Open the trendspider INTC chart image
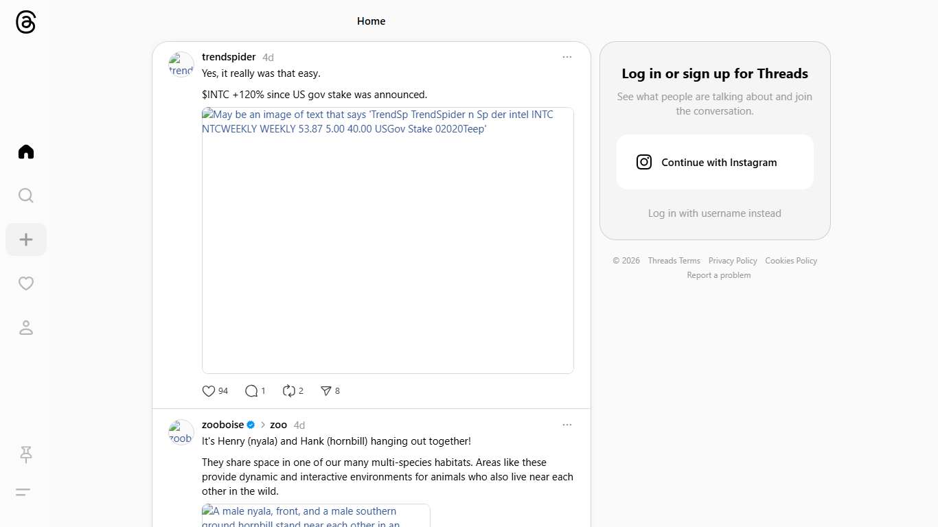Image resolution: width=938 pixels, height=527 pixels. [x=387, y=240]
